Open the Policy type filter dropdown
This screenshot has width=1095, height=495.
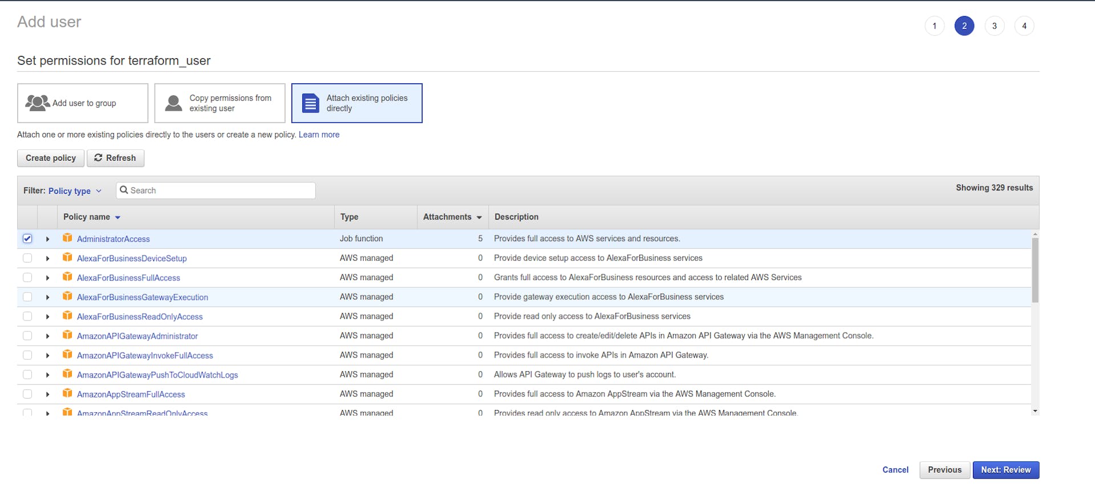pos(75,191)
